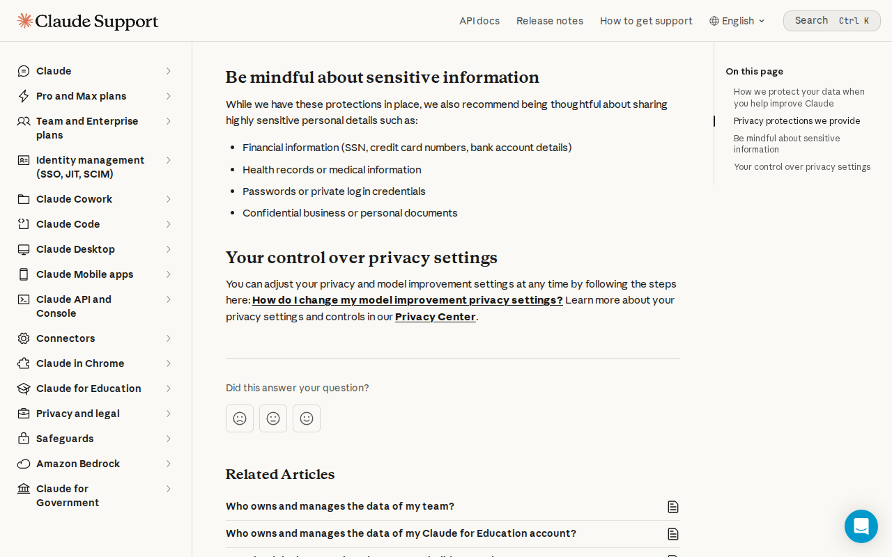The height and width of the screenshot is (557, 892).
Task: Click the chat bubble icon beside Claude
Action: point(24,71)
